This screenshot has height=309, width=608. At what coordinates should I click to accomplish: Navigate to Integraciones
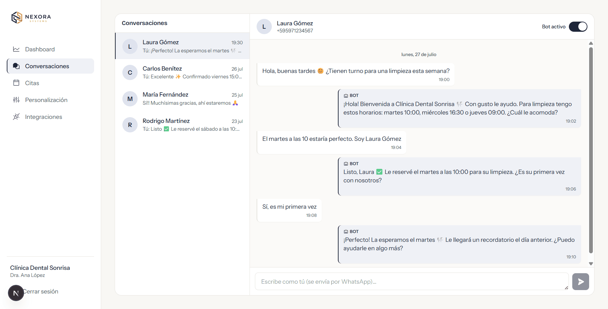[x=50, y=117]
